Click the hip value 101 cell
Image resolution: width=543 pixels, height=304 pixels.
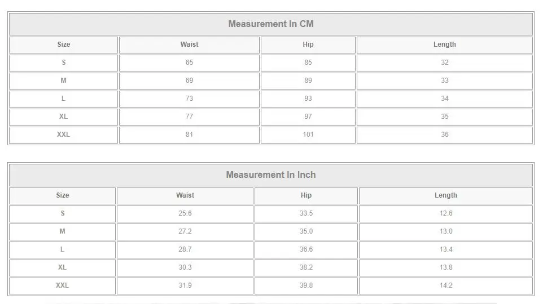[x=308, y=135]
